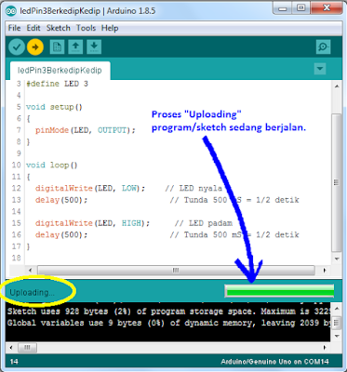Click the editor horizontal scrollbar thumb
The image size is (347, 372).
[176, 271]
